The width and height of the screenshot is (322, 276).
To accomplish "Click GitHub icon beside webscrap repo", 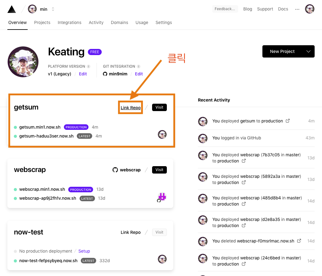I will [x=115, y=170].
